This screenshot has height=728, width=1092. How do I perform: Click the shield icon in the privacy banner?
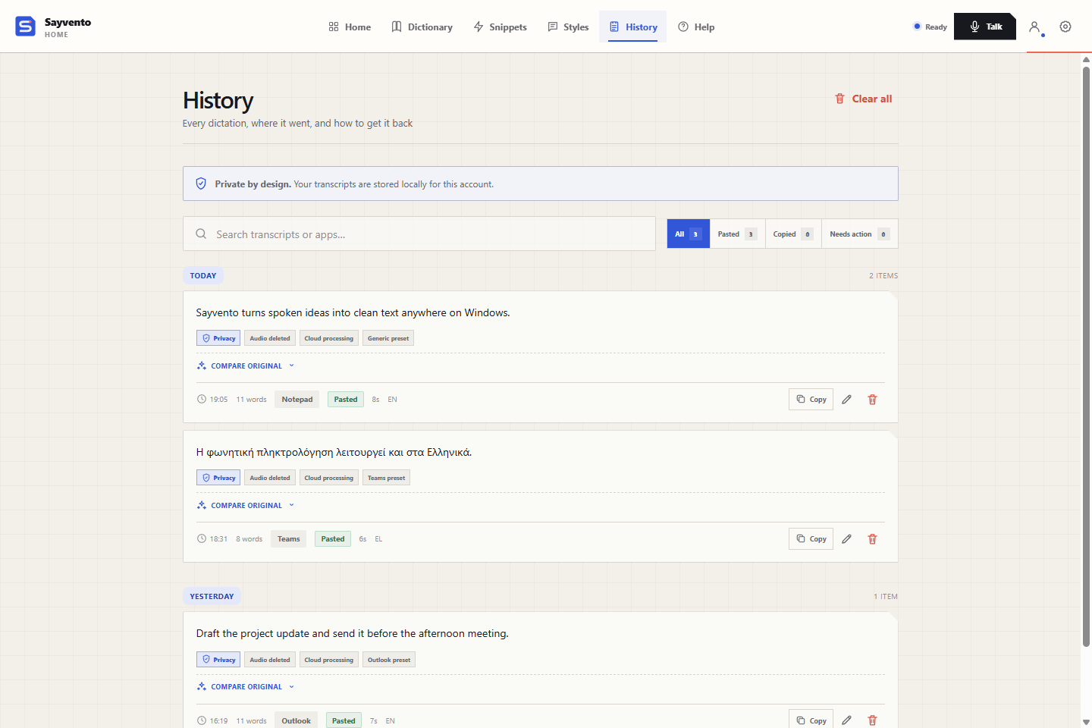201,184
